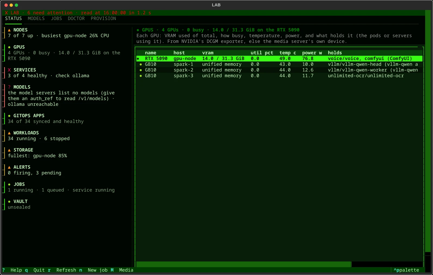Click the green dot beside JOBS card
Viewport: 433px width, 275px height.
coord(9,184)
